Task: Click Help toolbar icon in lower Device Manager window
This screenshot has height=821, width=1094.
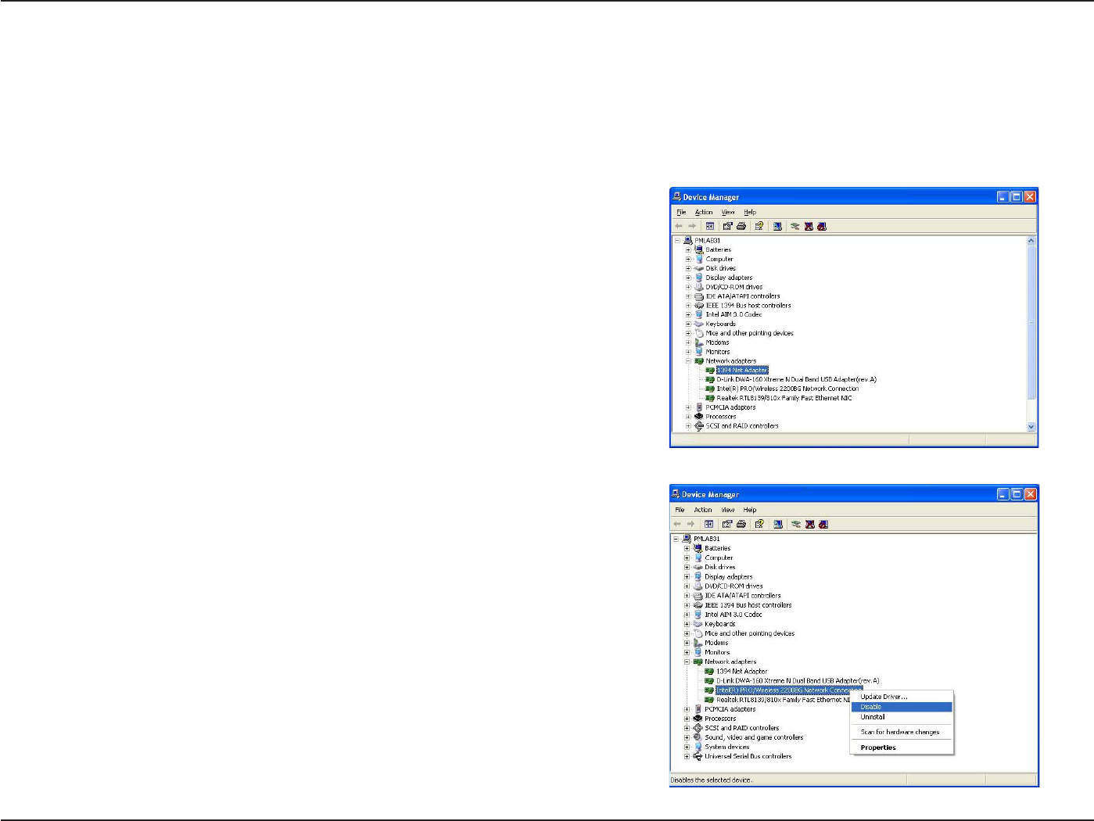Action: (759, 524)
